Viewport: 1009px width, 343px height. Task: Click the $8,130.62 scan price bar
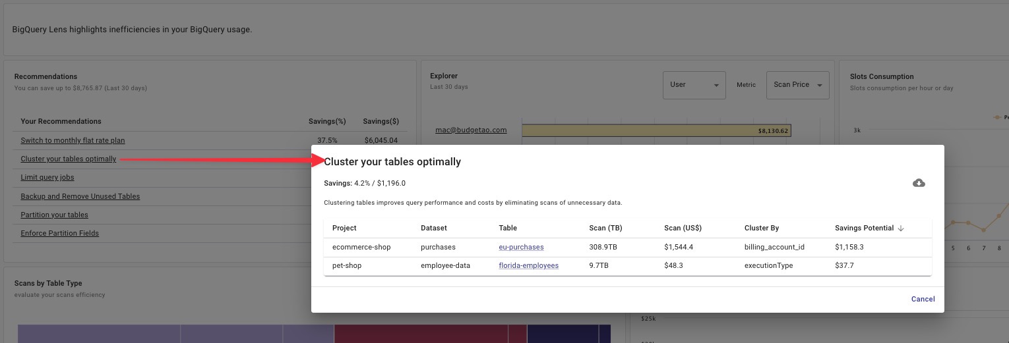656,130
